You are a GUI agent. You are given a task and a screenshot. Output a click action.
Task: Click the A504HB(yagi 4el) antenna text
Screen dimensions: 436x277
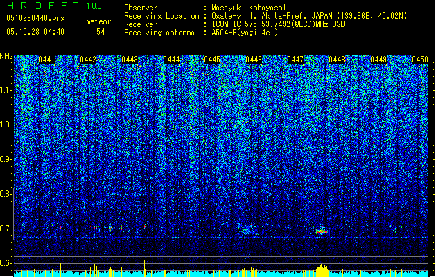(245, 33)
